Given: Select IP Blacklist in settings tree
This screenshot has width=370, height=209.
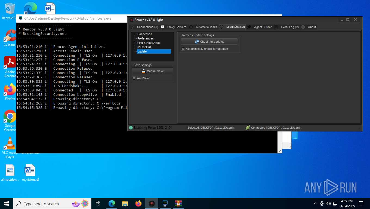Looking at the screenshot, I should (x=144, y=47).
